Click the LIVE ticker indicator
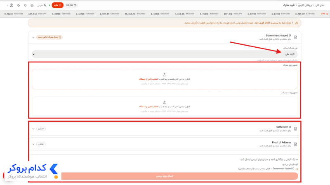This screenshot has height=185, width=330. (x=324, y=14)
